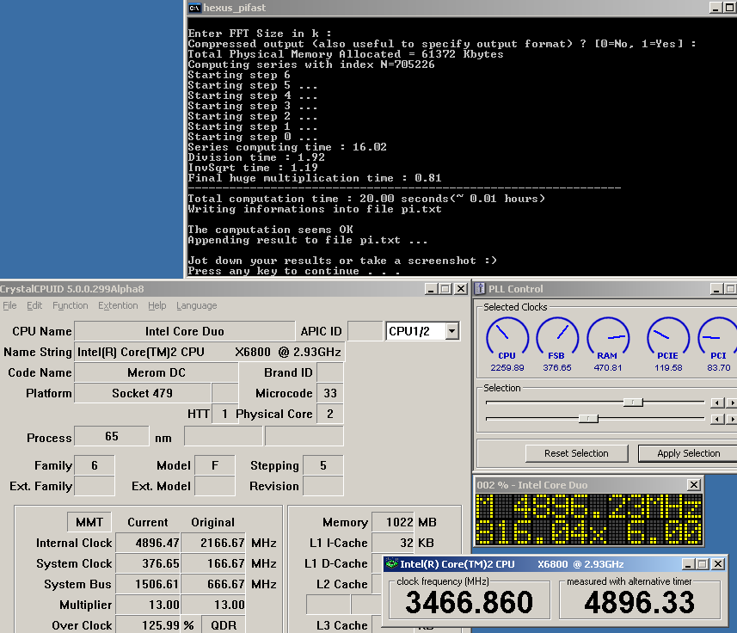The image size is (737, 633).
Task: Open the Function menu in CrystalCPUID
Action: tap(70, 305)
